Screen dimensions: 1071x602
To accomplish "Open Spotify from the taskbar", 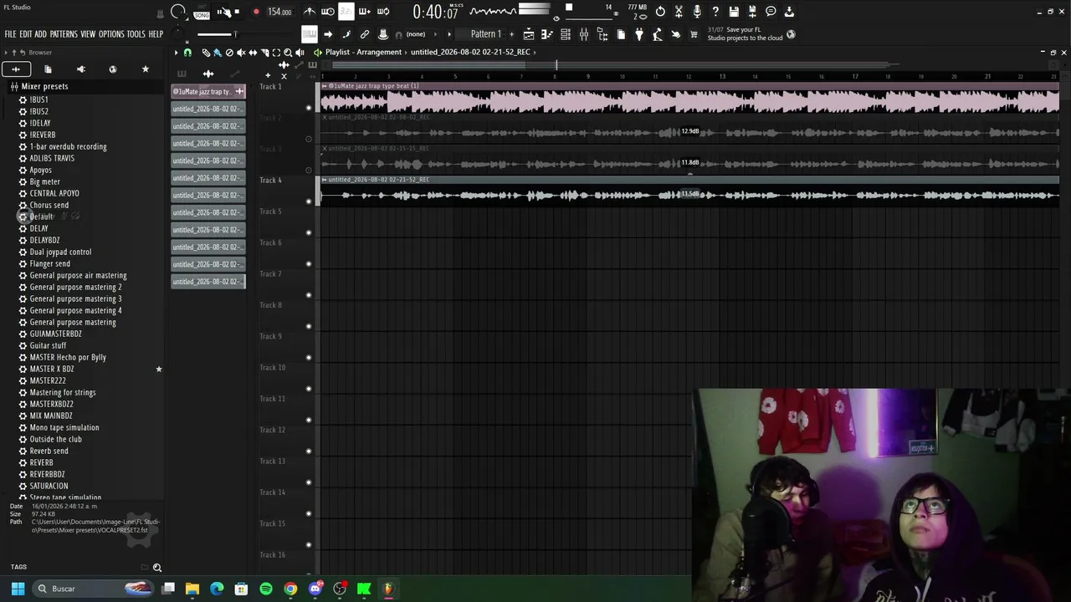I will (266, 589).
